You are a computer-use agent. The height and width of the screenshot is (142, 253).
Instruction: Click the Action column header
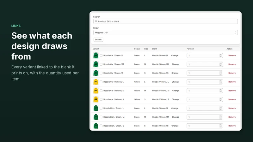(x=230, y=49)
